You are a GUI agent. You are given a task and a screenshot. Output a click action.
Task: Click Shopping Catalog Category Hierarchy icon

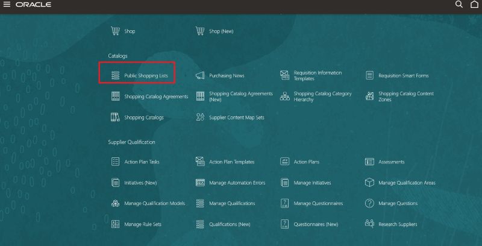tap(284, 96)
